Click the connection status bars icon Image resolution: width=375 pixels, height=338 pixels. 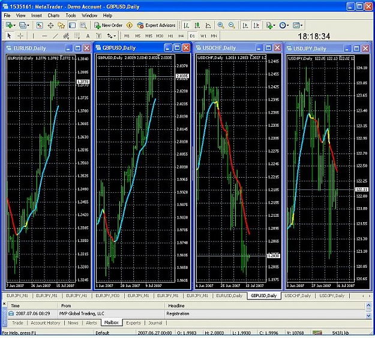click(317, 333)
